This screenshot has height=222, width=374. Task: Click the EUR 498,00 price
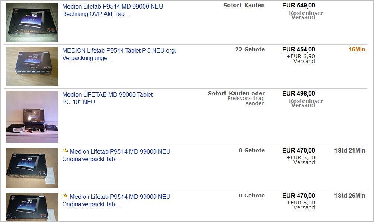(298, 93)
